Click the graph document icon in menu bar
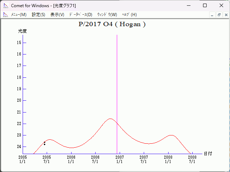The width and height of the screenshot is (230, 172). click(x=5, y=15)
